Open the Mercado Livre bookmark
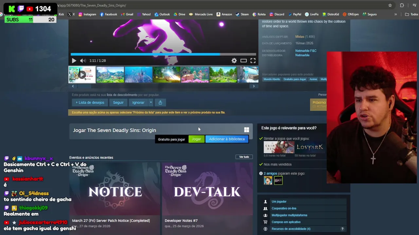This screenshot has width=419, height=235. (201, 14)
